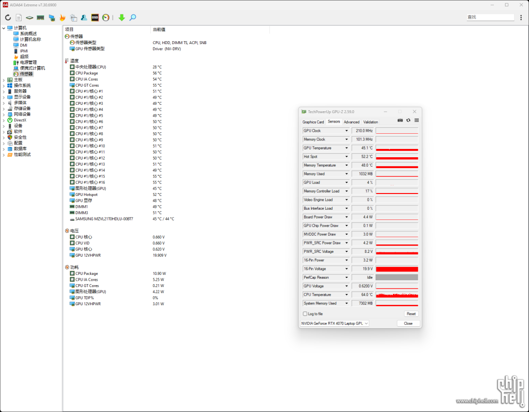Collapse the 计算机 tree node
Viewport: 529px width, 412px height.
click(x=4, y=28)
